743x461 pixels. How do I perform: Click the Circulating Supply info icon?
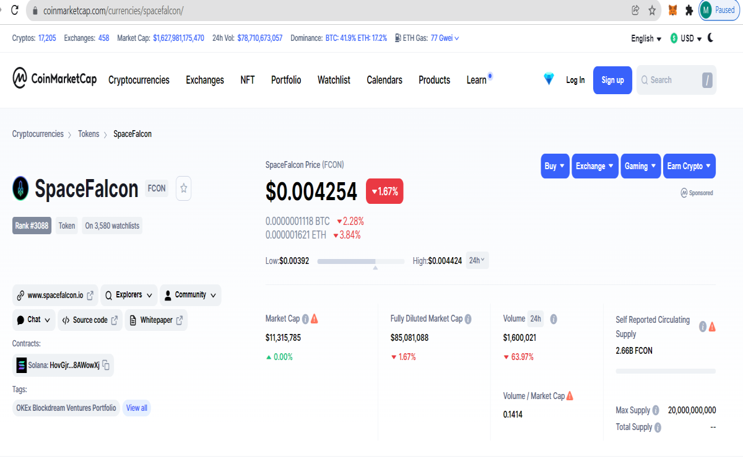pos(703,327)
